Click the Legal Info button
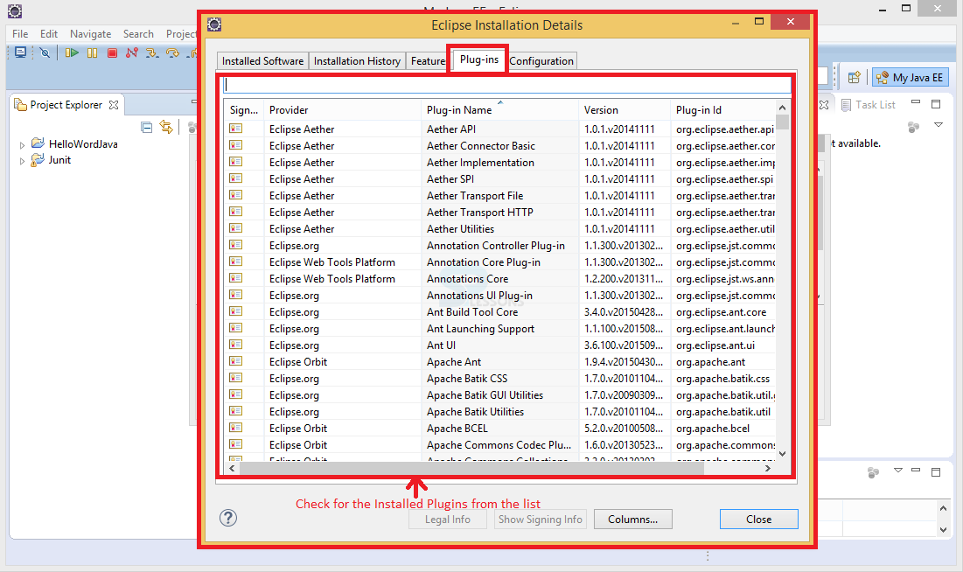 point(448,520)
